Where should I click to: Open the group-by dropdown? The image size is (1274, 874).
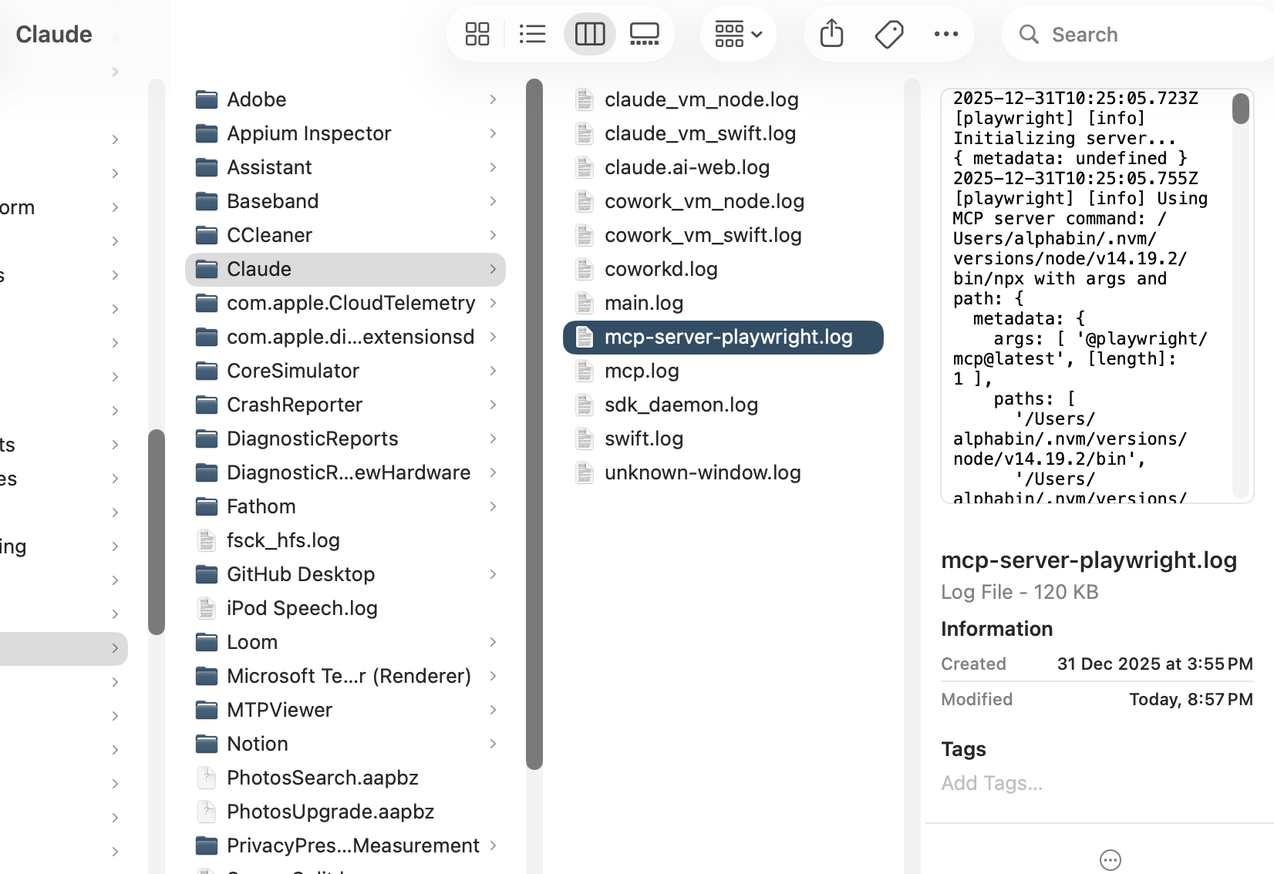738,34
